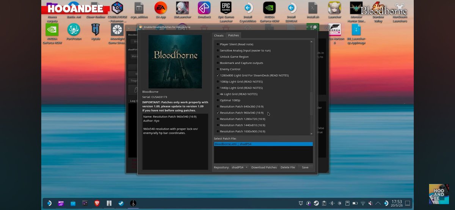Enable Sensitive Analog Input patch
The image size is (455, 210).
218,51
